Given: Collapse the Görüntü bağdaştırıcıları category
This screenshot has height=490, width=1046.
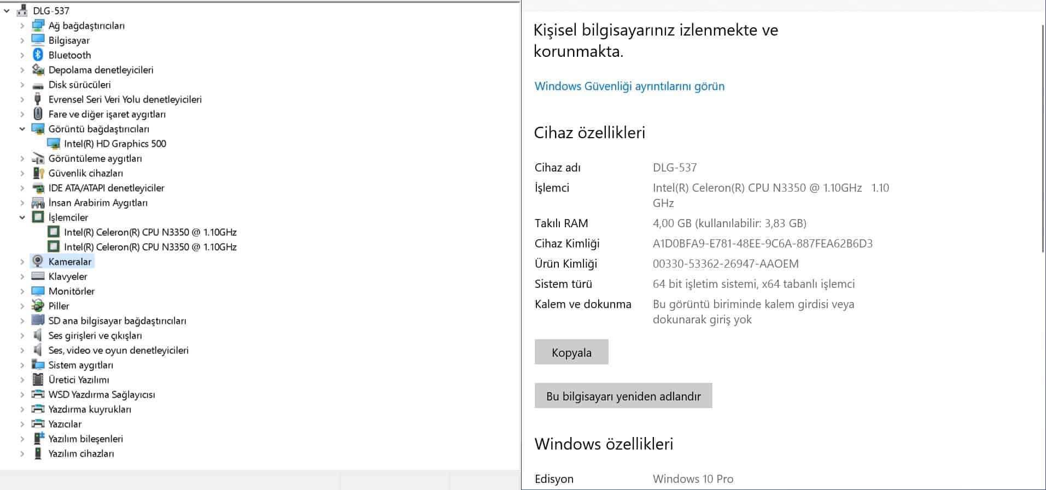Looking at the screenshot, I should (22, 128).
